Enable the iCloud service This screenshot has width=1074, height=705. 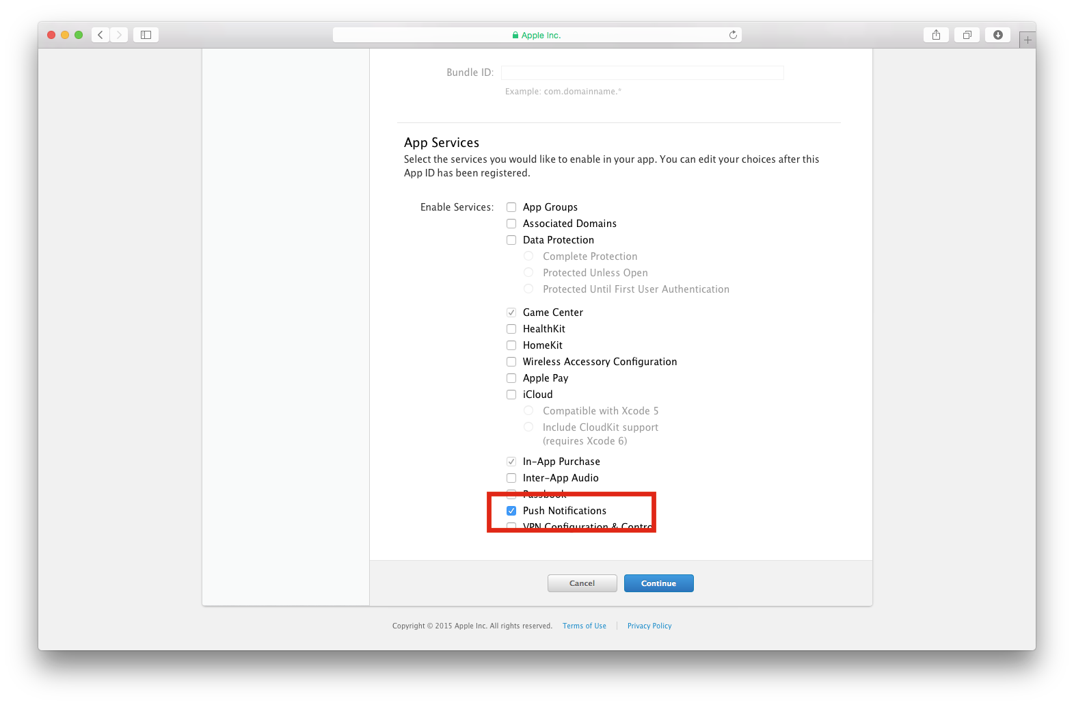click(x=511, y=395)
